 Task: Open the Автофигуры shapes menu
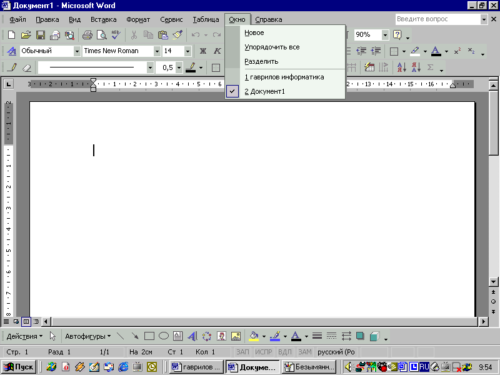click(88, 336)
